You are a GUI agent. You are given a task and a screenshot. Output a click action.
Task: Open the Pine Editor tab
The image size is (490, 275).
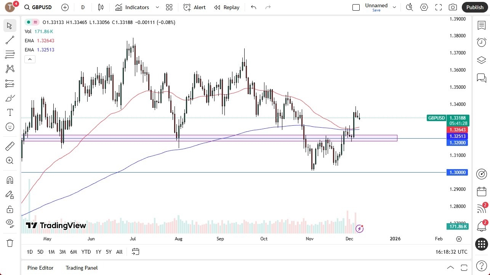click(40, 268)
